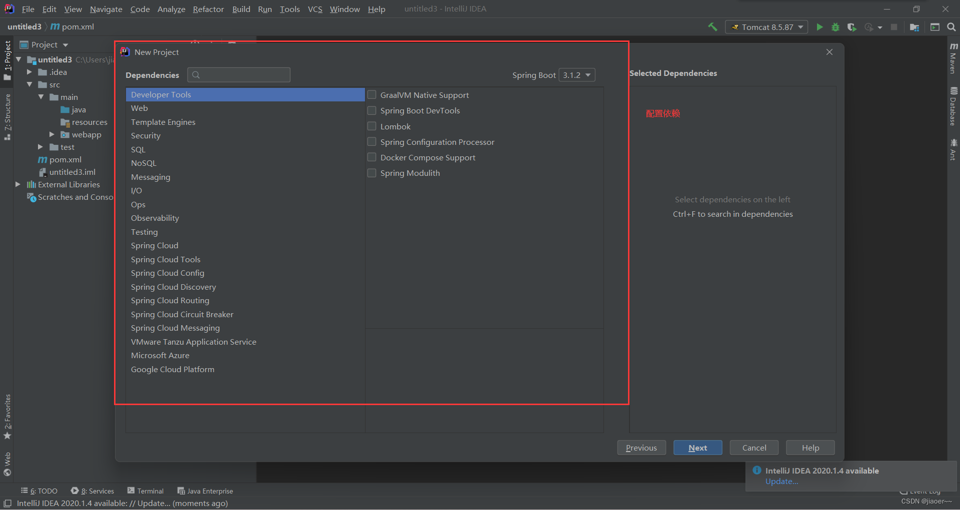Click the Stop square icon

[x=894, y=27]
